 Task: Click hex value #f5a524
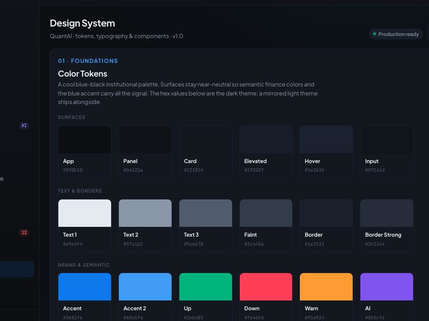(314, 318)
